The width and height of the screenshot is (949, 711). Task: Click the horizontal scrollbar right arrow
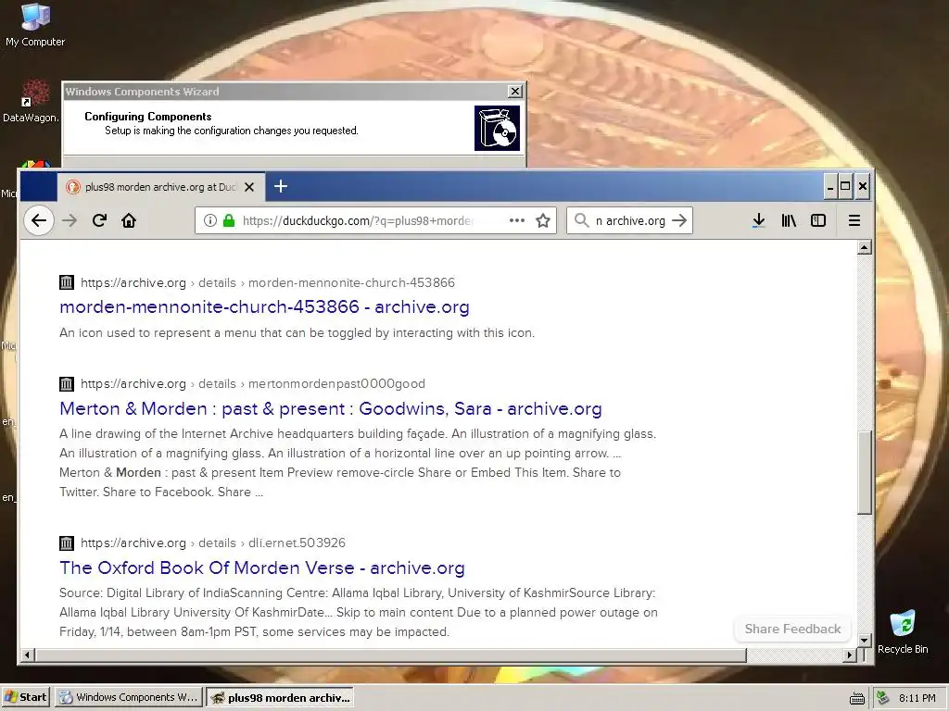coord(850,655)
